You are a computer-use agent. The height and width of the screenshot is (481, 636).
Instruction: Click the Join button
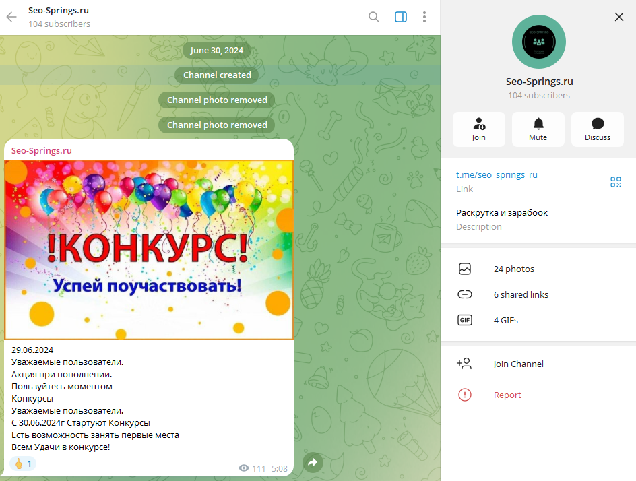478,129
